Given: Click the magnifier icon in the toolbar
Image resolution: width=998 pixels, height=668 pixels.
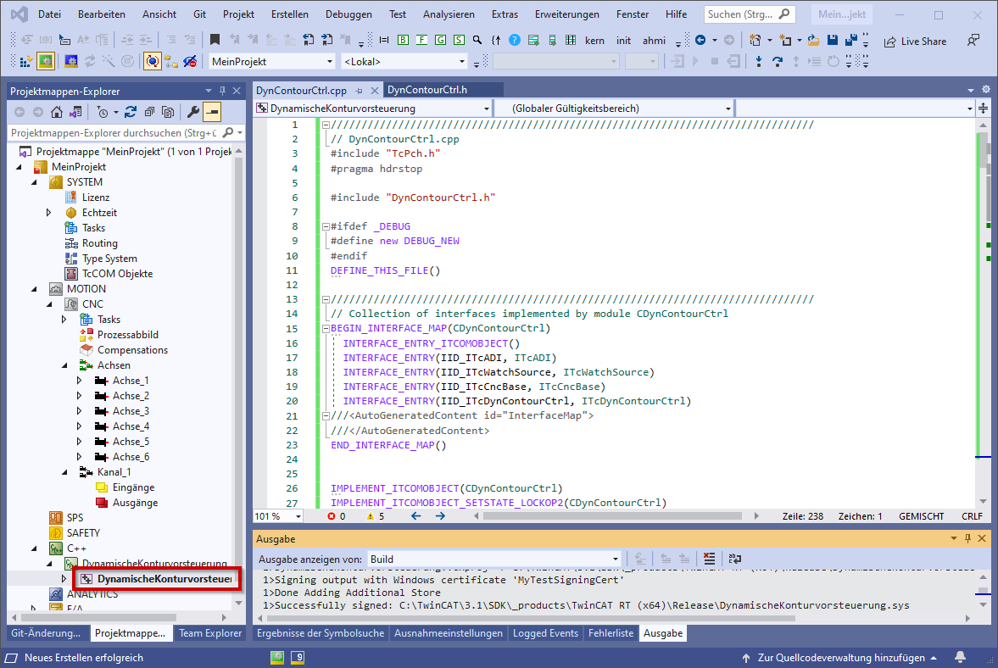Looking at the screenshot, I should tap(477, 40).
